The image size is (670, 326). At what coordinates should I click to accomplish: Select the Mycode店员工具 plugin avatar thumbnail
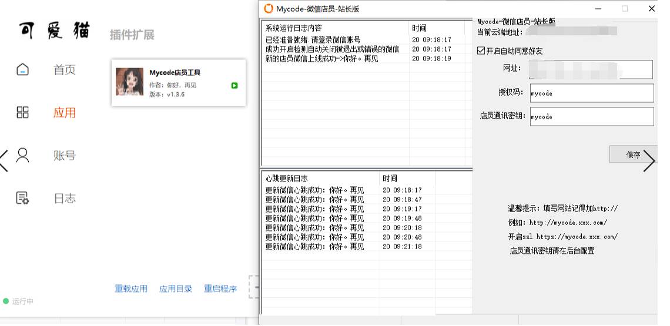pyautogui.click(x=129, y=82)
